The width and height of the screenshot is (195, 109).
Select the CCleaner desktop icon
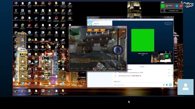(x=36, y=26)
